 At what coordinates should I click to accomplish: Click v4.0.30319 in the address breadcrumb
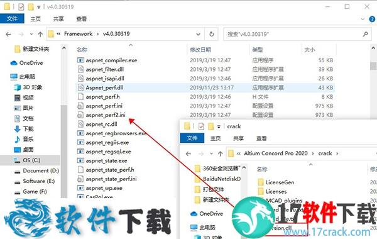116,34
